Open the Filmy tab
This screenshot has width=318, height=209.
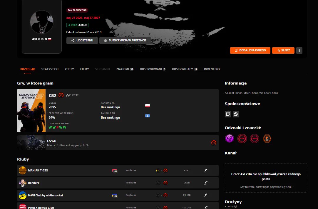click(85, 69)
